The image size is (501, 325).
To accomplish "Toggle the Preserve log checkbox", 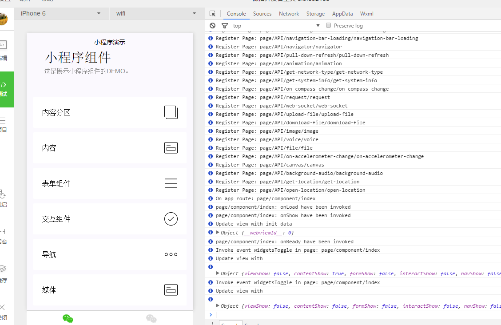I will pos(328,25).
